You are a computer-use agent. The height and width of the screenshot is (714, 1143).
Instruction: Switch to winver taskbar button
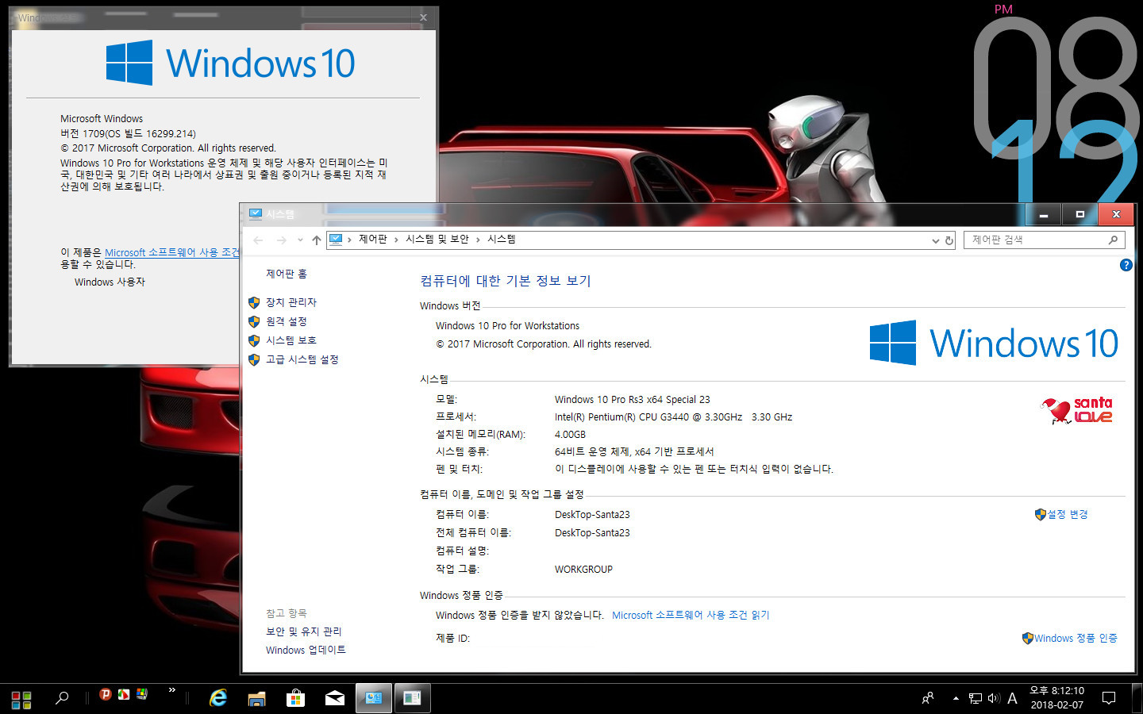click(x=412, y=698)
